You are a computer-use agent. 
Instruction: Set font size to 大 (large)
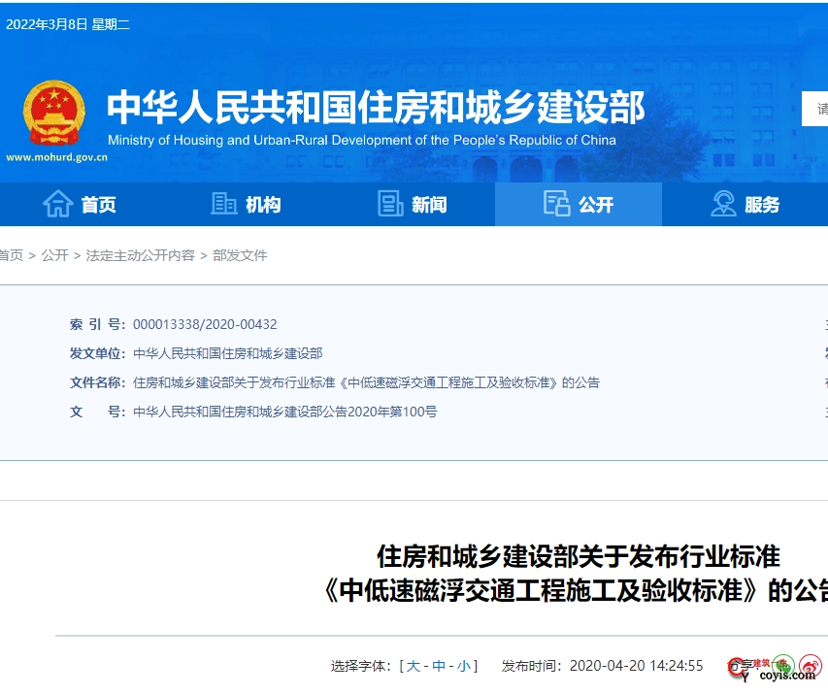pos(414,666)
